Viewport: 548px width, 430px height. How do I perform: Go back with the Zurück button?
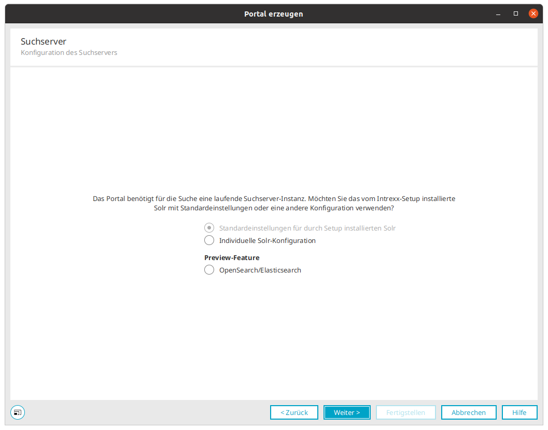pyautogui.click(x=294, y=412)
